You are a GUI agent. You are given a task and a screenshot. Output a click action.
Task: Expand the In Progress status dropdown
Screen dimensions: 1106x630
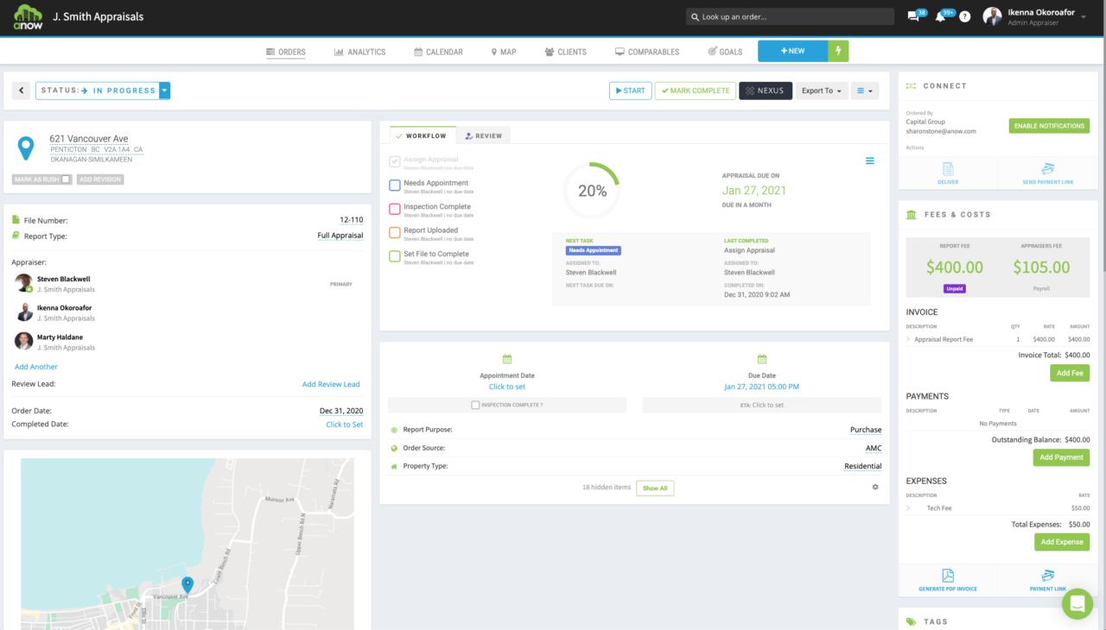point(164,91)
